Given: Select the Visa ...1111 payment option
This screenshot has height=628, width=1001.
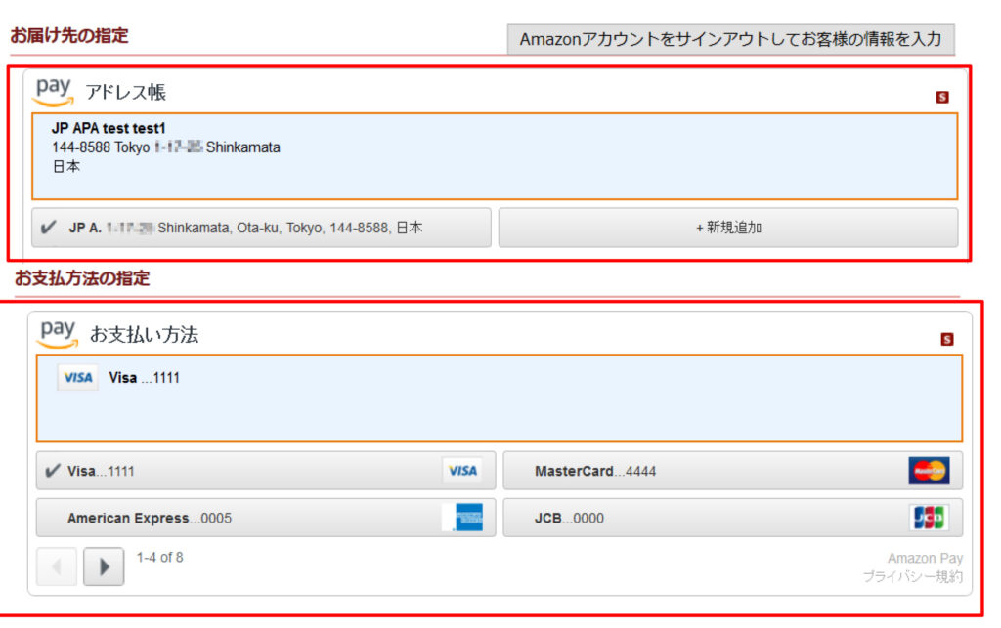Looking at the screenshot, I should coord(266,471).
